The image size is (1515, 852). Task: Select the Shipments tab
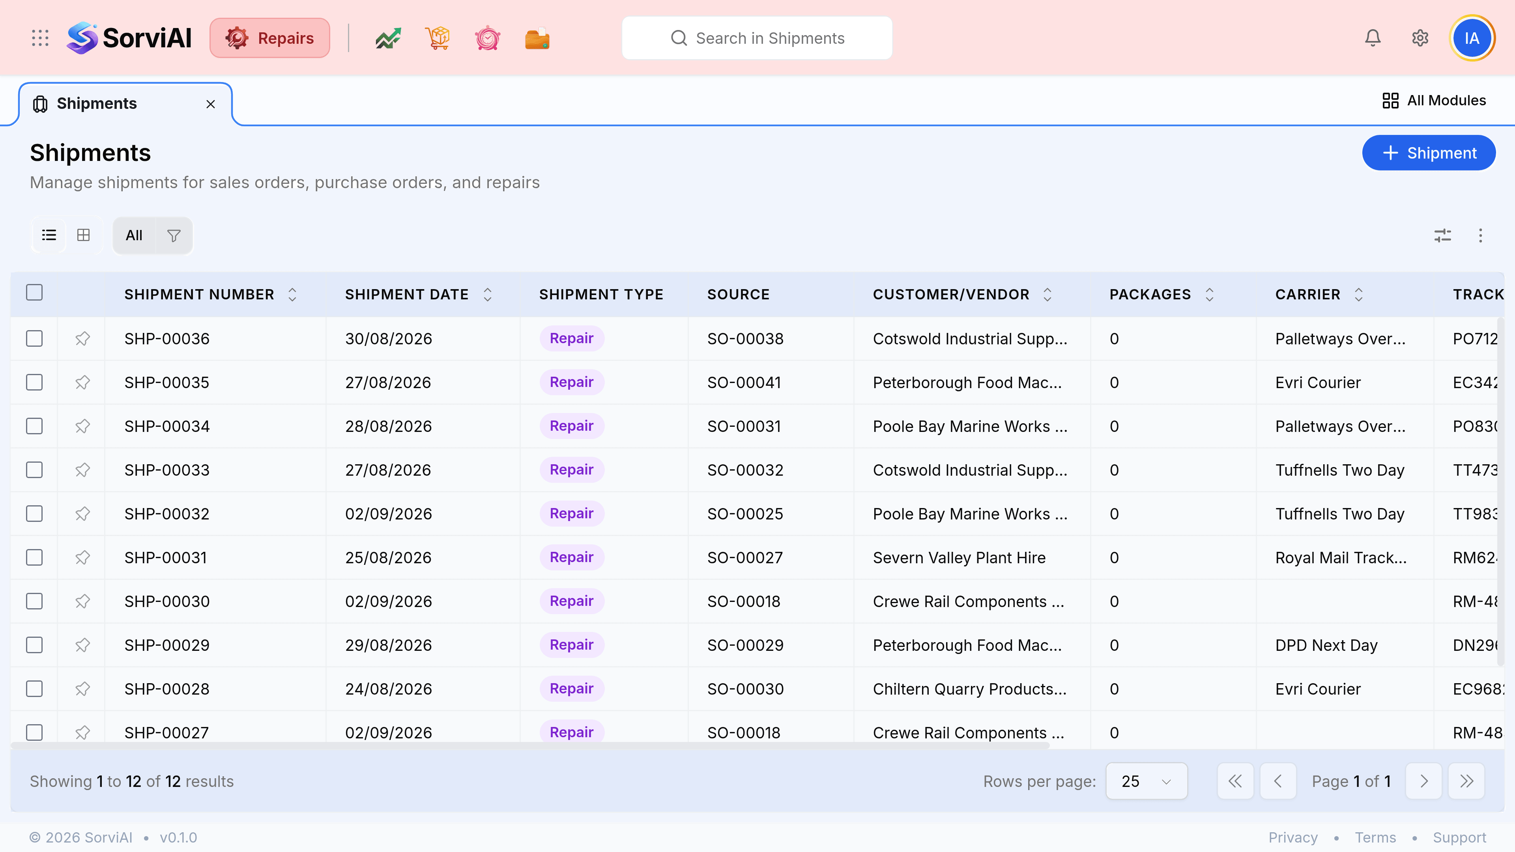[x=125, y=104]
